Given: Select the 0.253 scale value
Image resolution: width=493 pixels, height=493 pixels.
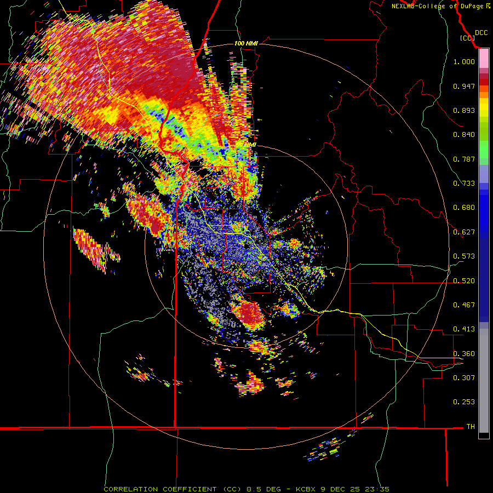Looking at the screenshot, I should (x=464, y=402).
